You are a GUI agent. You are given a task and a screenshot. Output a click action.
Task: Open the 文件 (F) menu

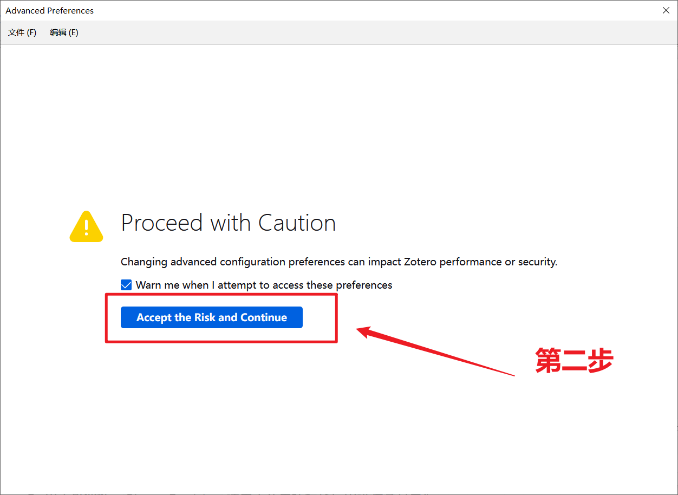[22, 32]
